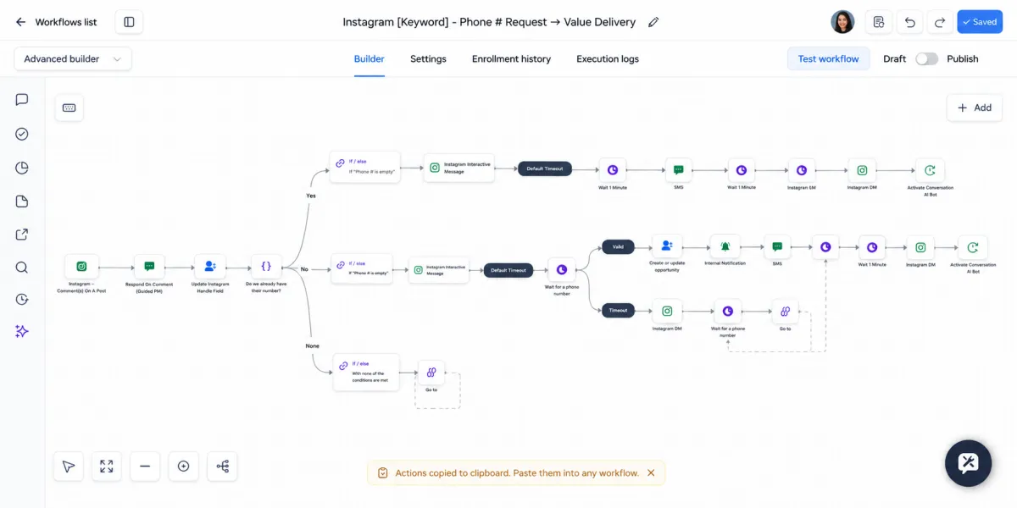The height and width of the screenshot is (508, 1017).
Task: Open the document icon in left sidebar
Action: coord(22,202)
